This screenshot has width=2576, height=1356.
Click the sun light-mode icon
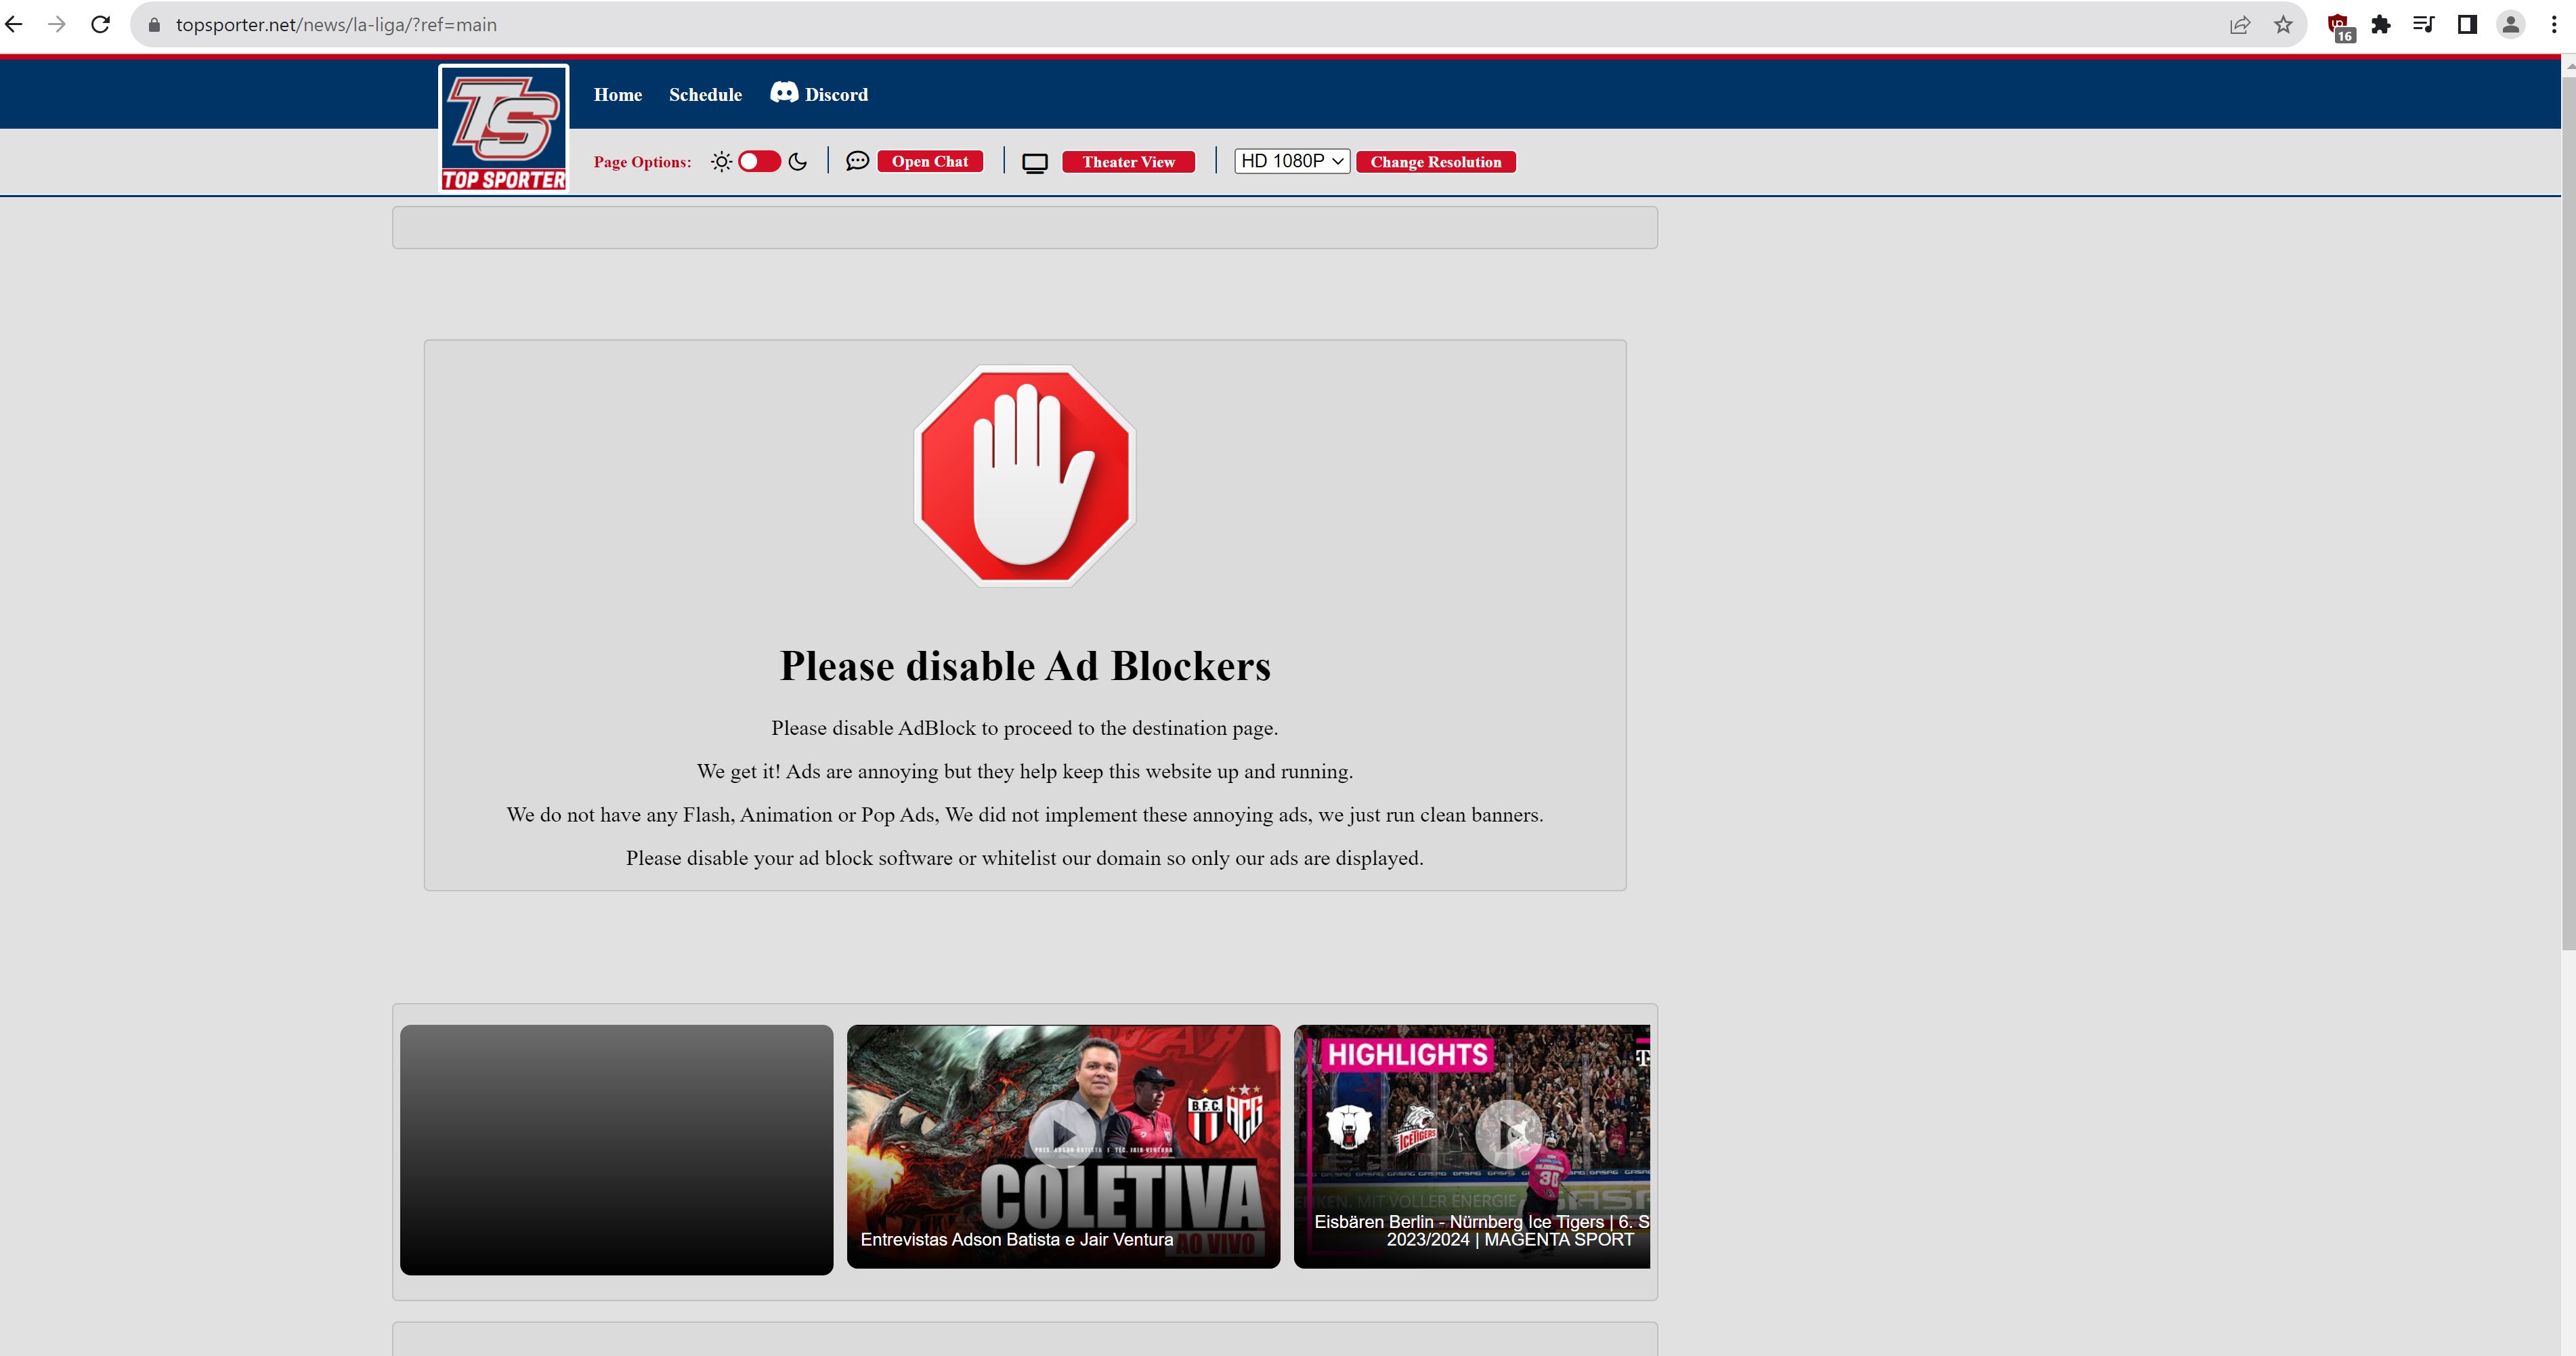721,162
